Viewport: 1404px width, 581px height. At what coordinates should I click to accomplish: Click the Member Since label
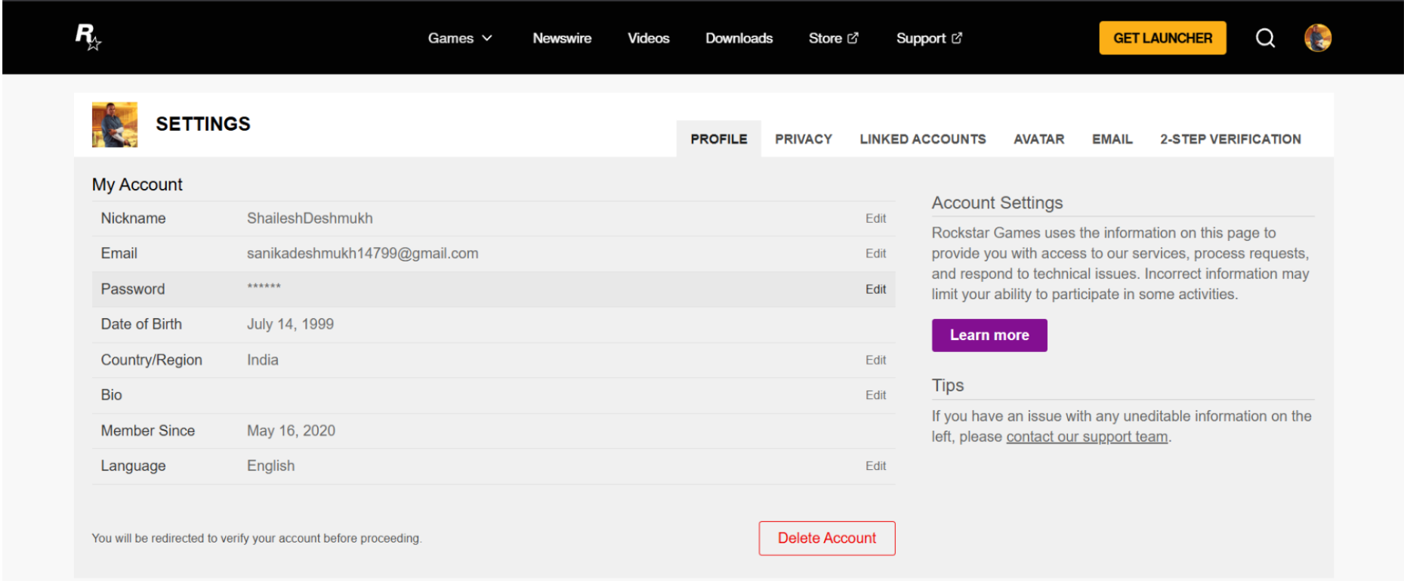coord(148,431)
